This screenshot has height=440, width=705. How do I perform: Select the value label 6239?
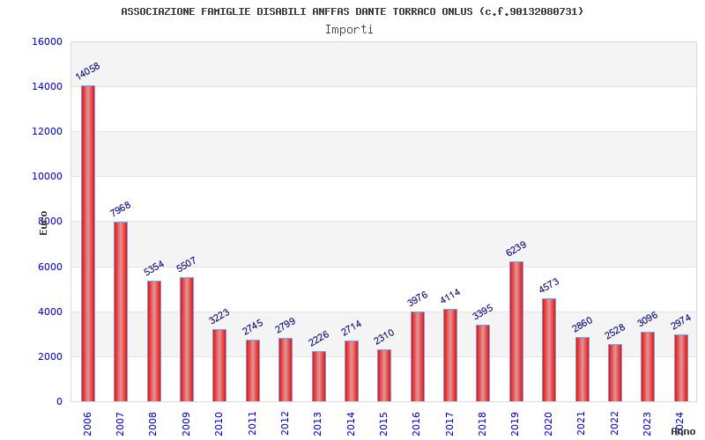point(516,248)
